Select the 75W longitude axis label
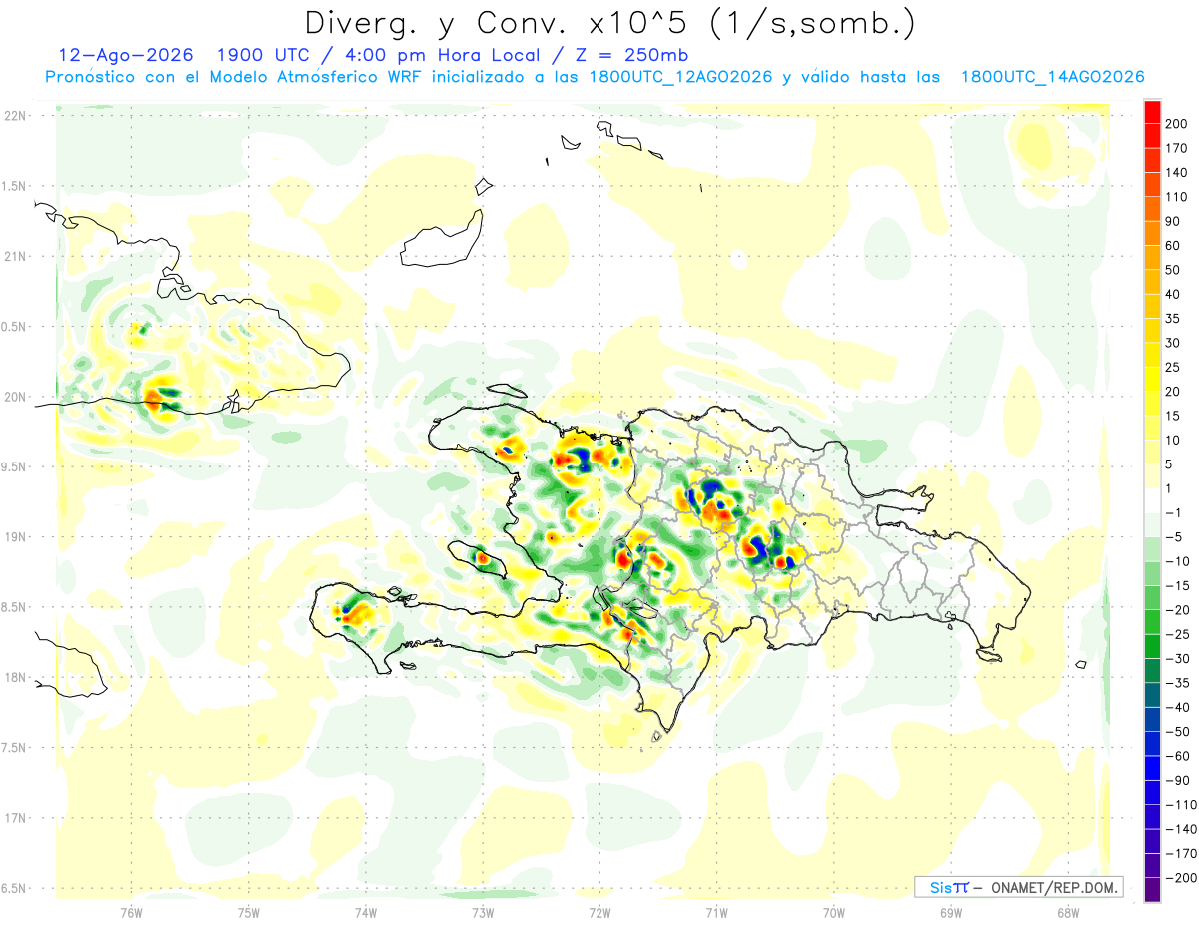 pos(248,913)
